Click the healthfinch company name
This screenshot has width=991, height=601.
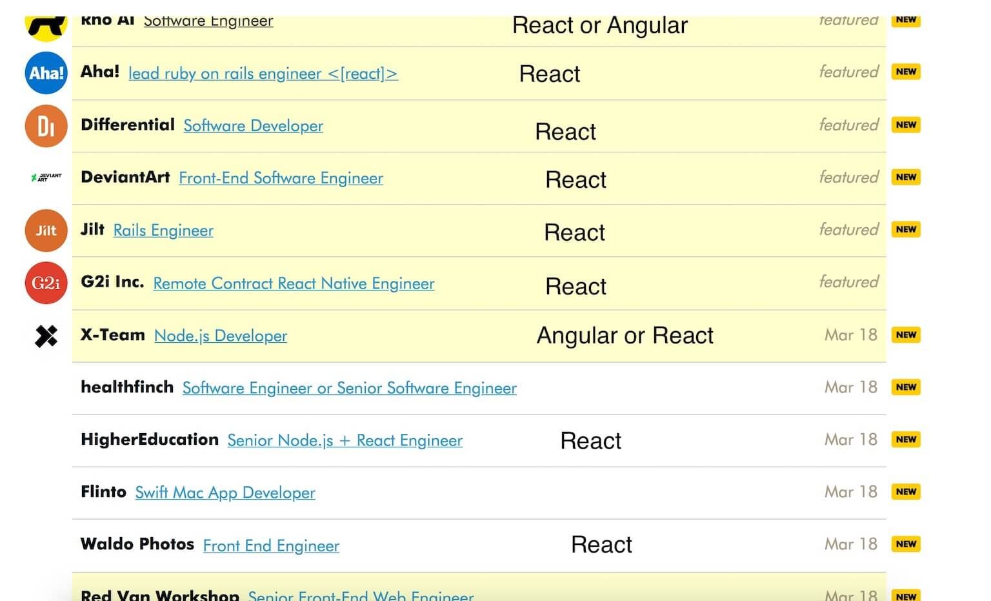(x=127, y=387)
